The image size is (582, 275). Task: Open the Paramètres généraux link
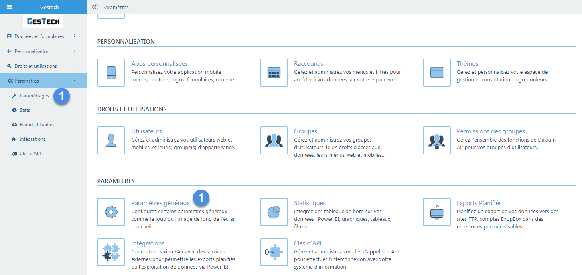click(x=160, y=203)
